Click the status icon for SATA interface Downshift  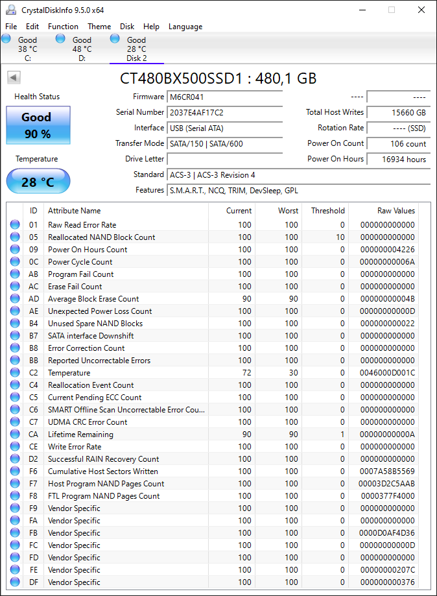point(15,336)
